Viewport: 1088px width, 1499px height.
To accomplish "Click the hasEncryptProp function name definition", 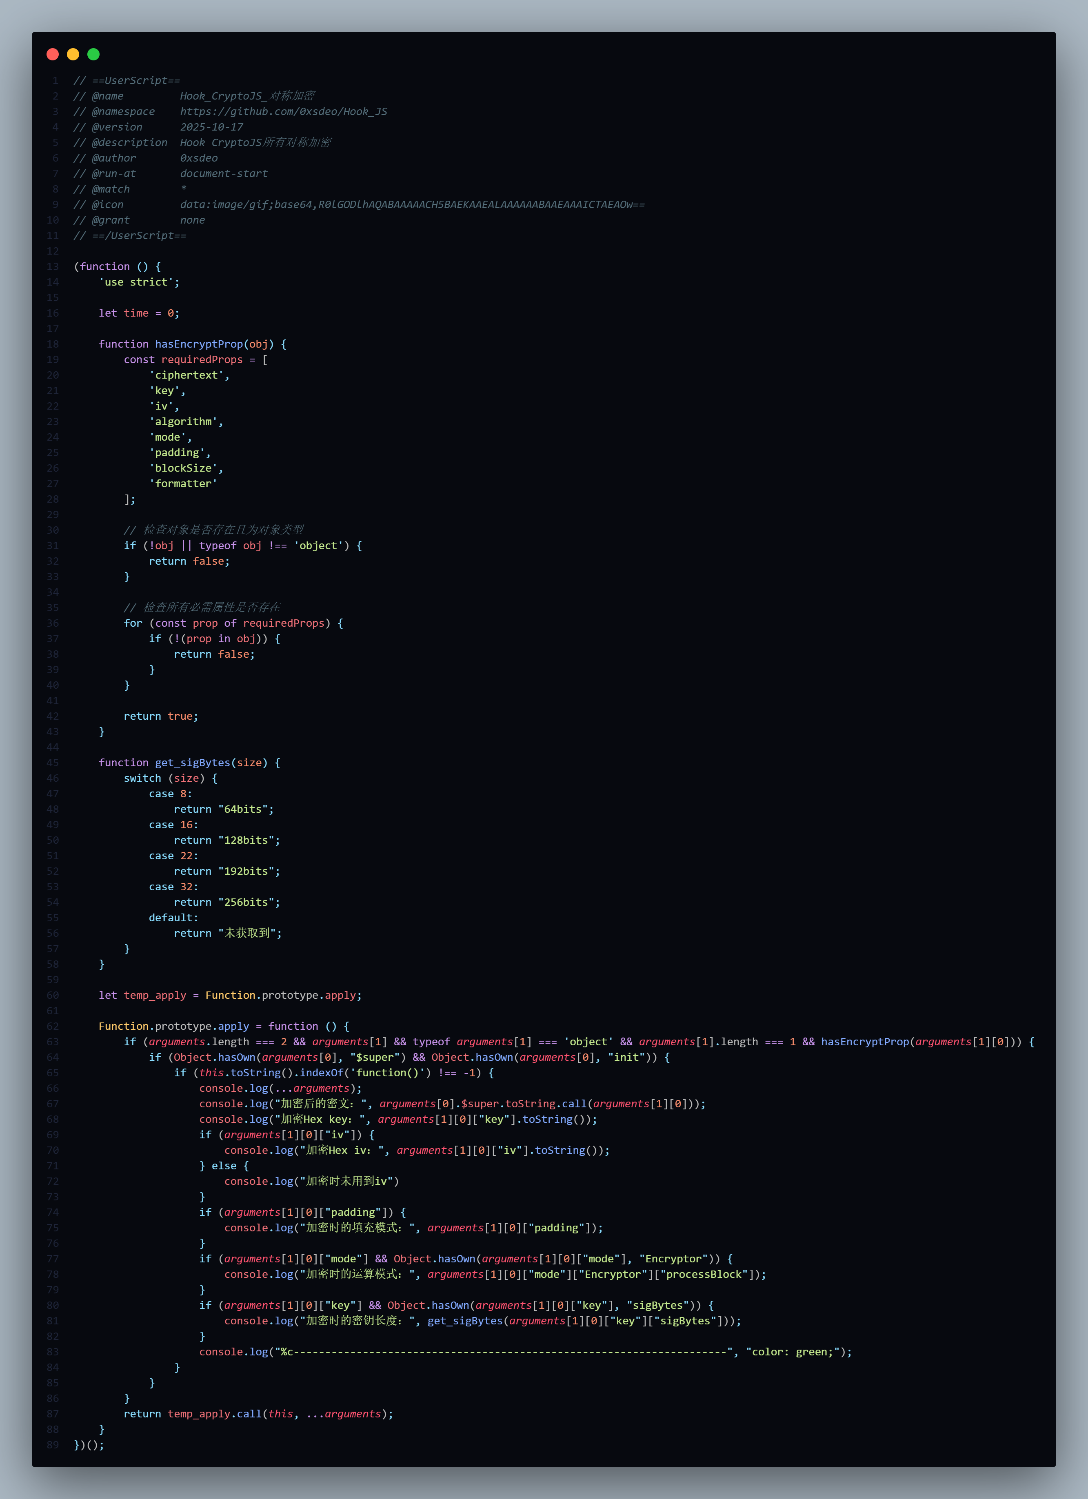I will point(199,344).
